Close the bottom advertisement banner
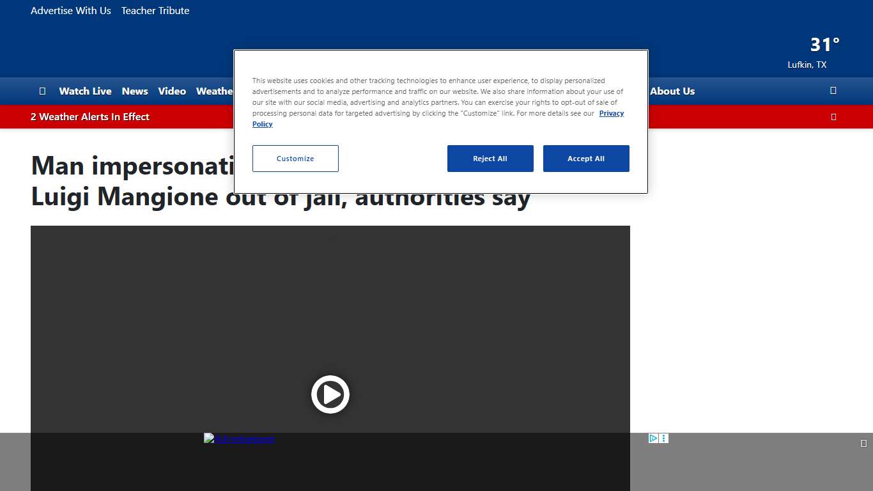873x491 pixels. (x=863, y=443)
